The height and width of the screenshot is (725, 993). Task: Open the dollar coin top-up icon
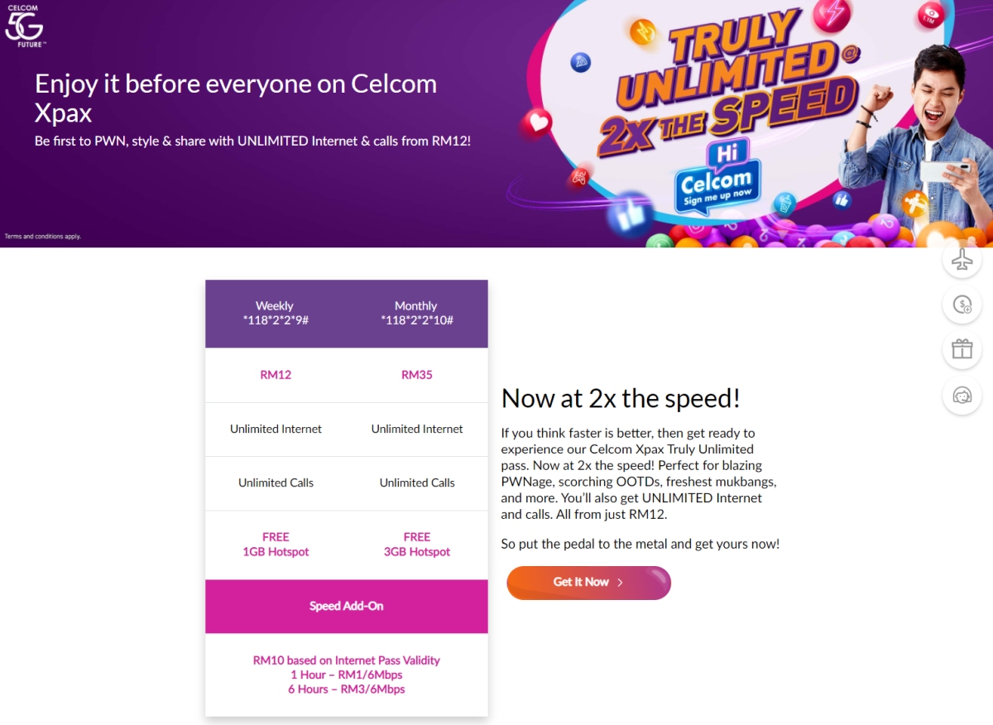coord(962,305)
